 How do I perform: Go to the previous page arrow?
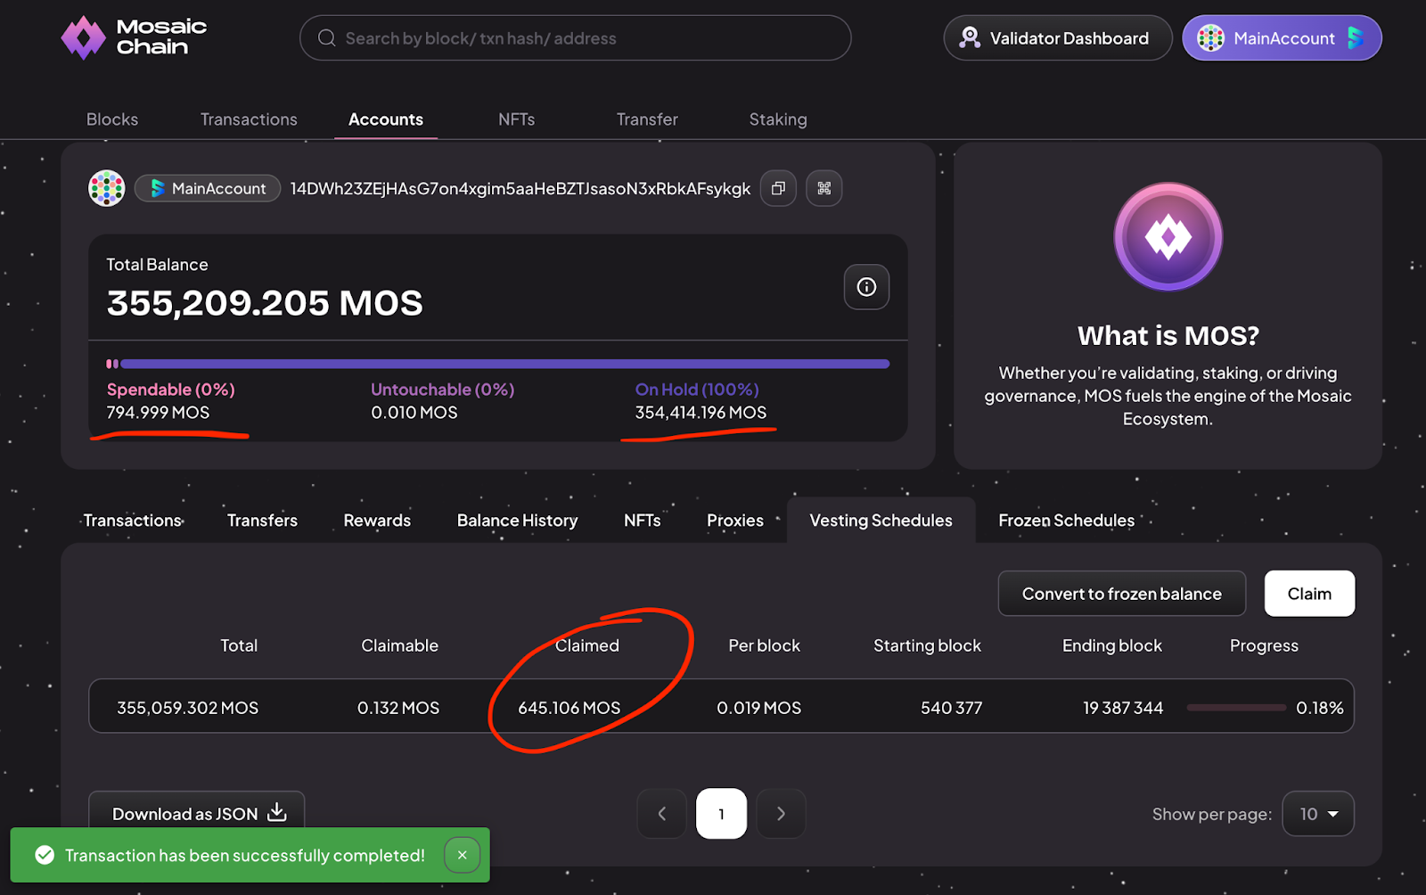661,814
